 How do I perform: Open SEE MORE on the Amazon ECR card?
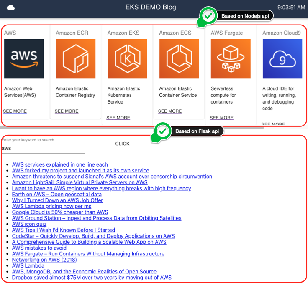(67, 111)
